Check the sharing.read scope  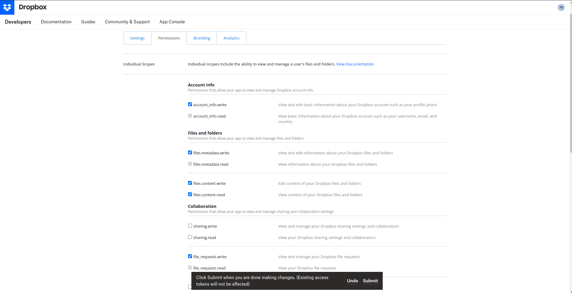190,237
